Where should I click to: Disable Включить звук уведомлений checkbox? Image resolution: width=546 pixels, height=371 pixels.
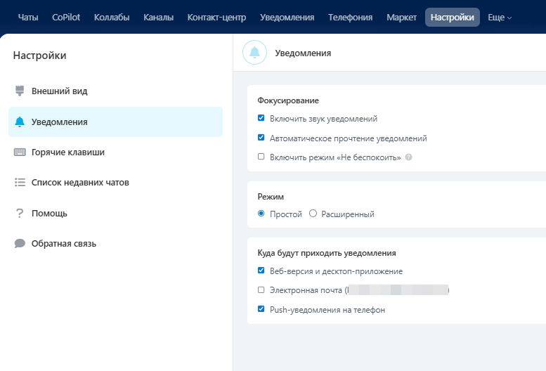[261, 119]
